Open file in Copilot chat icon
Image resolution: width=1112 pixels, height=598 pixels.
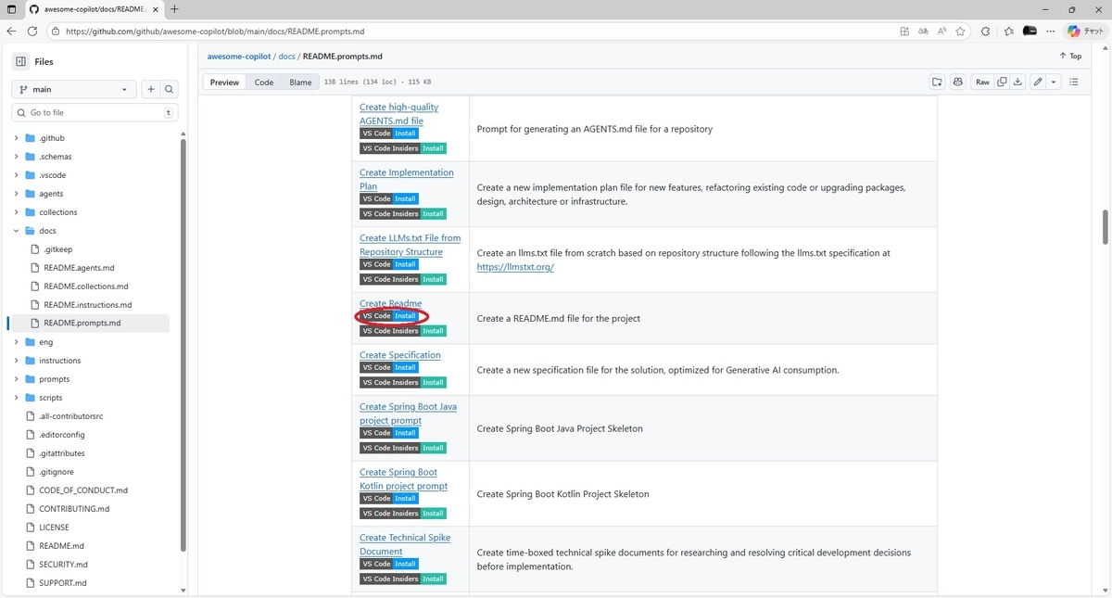(x=957, y=82)
